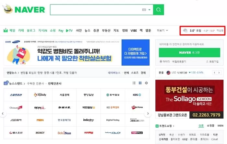Click the cloudy weather icon
This screenshot has width=227, height=144.
coord(185,30)
